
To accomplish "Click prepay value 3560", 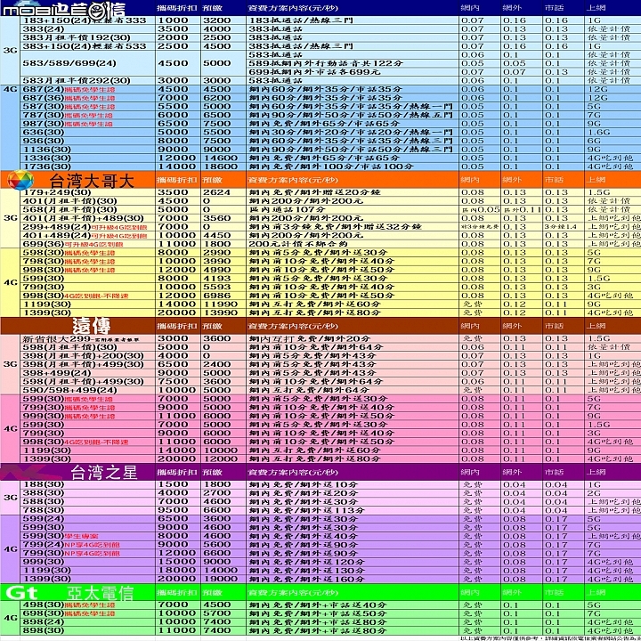I will pyautogui.click(x=217, y=218).
